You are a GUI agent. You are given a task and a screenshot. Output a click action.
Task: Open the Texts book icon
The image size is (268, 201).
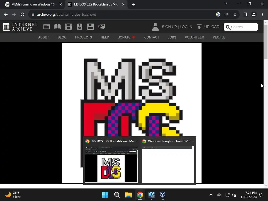[57, 27]
